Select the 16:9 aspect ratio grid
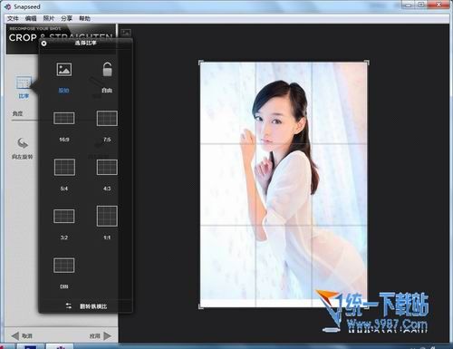Viewport: 453px width, 349px height. coord(64,118)
